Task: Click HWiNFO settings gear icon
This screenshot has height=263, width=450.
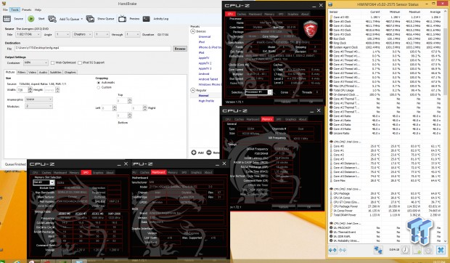Action: tap(428, 250)
